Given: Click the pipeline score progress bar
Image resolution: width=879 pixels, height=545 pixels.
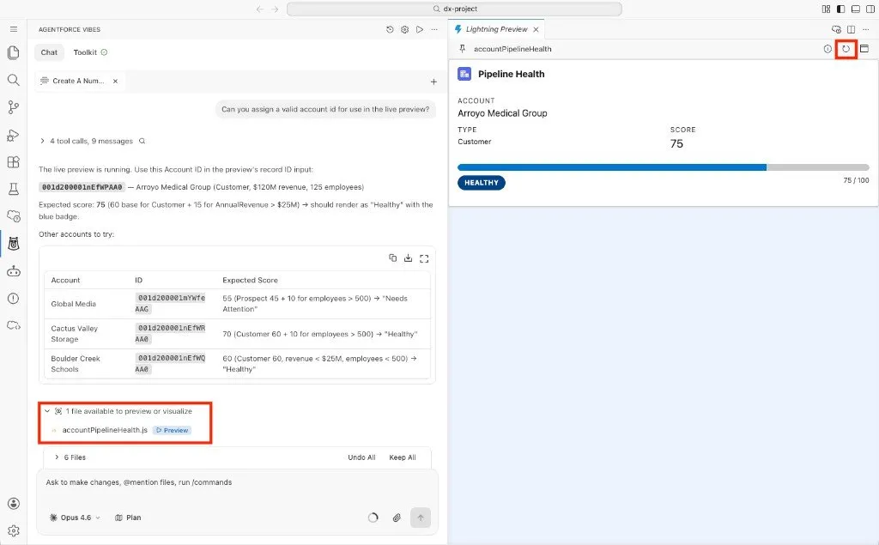Looking at the screenshot, I should [x=664, y=167].
